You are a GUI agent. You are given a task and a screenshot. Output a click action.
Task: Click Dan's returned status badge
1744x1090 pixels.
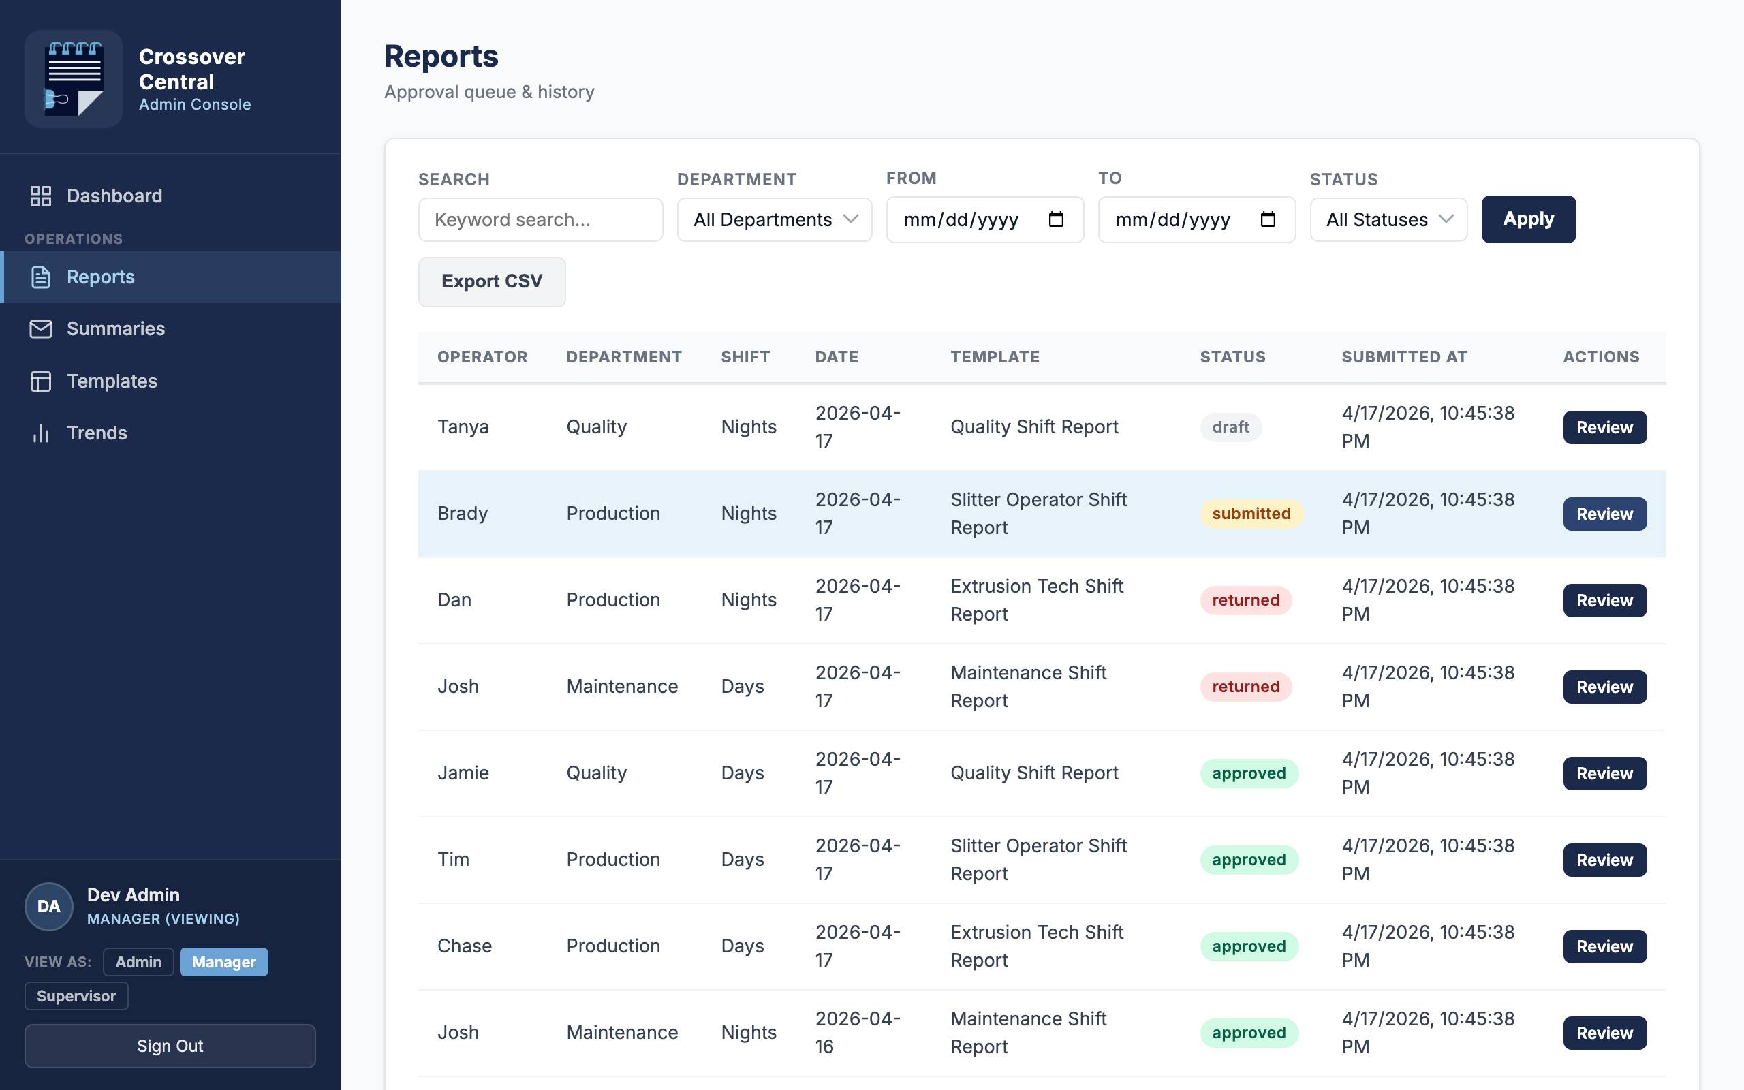point(1245,599)
